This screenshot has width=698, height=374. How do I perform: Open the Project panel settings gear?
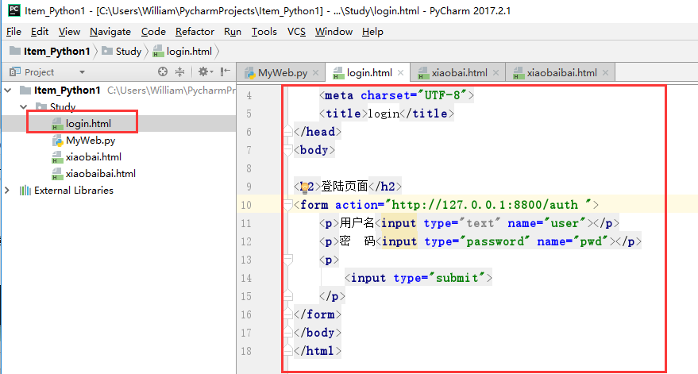[x=205, y=71]
